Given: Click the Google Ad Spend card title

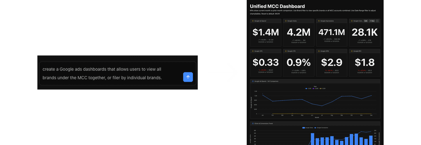Looking at the screenshot, I should pyautogui.click(x=260, y=21).
